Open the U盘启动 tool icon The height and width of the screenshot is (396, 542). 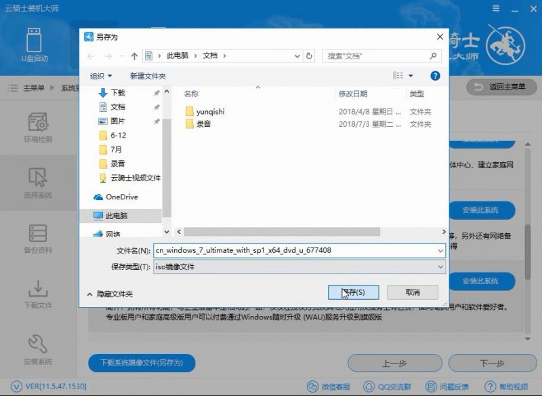click(35, 45)
